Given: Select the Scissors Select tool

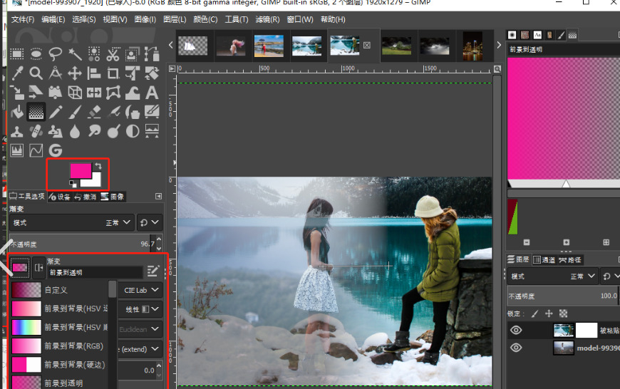Looking at the screenshot, I should pyautogui.click(x=113, y=54).
